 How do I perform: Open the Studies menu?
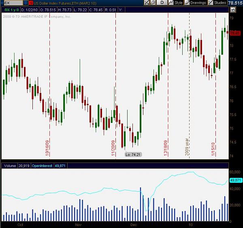(217, 3)
